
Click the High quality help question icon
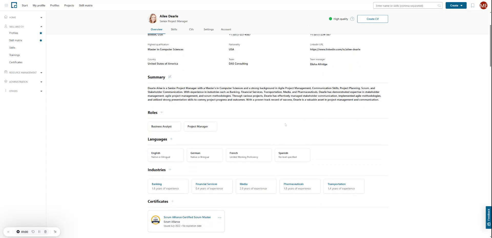(x=352, y=19)
